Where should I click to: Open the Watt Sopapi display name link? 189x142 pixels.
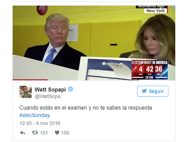coord(50,90)
